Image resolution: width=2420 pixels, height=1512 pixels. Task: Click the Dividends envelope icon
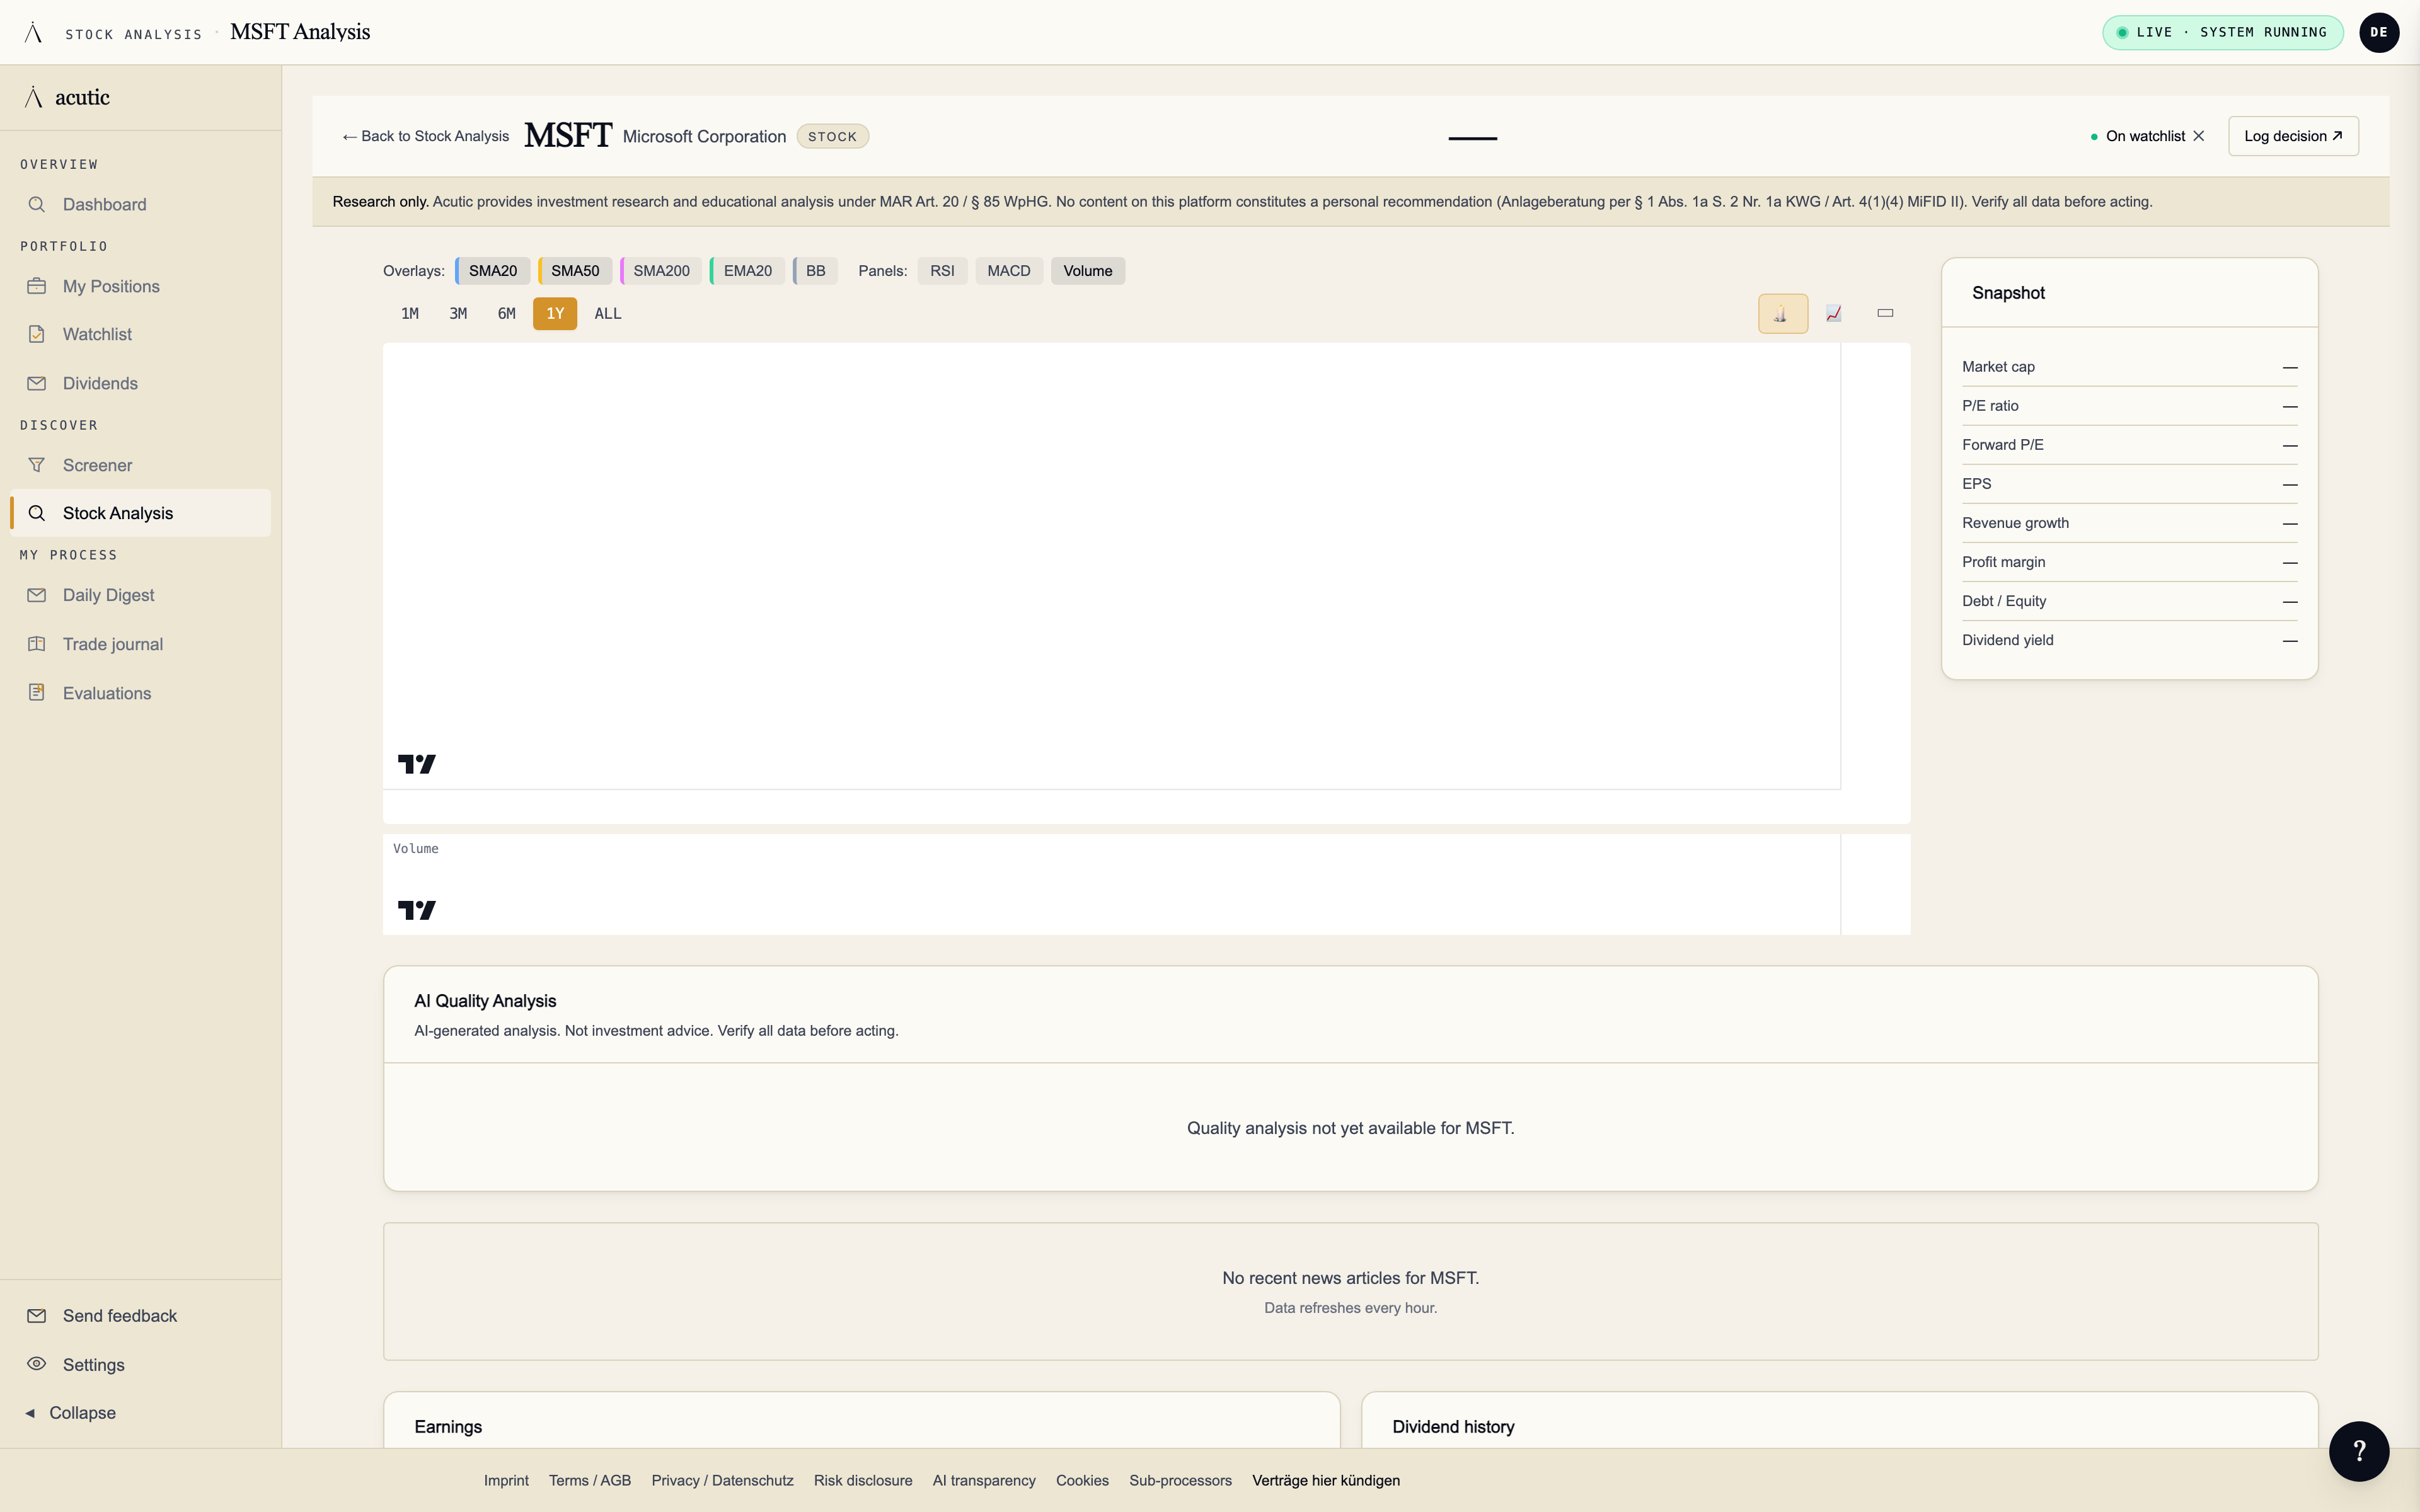(x=37, y=383)
